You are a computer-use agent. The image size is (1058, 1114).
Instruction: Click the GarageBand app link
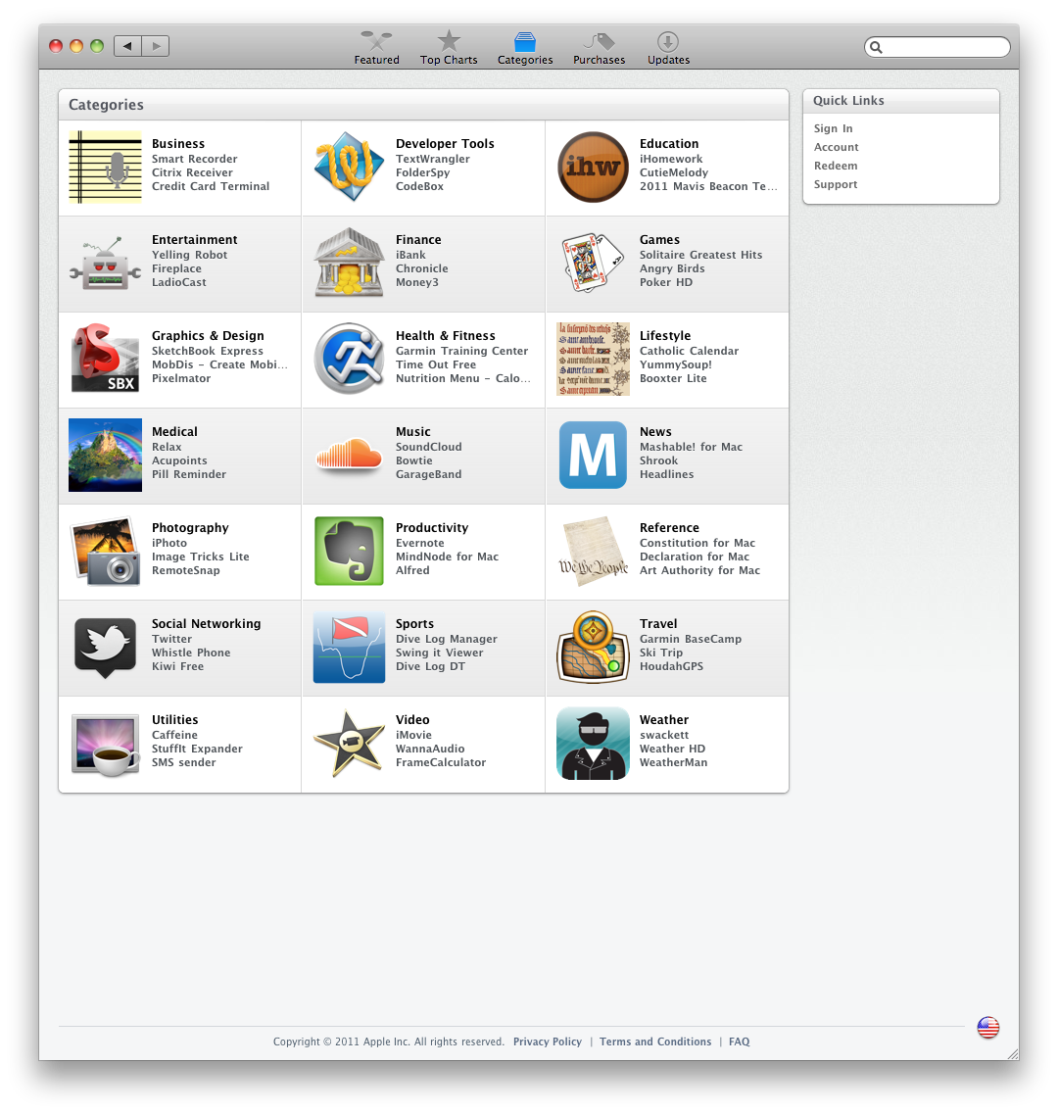tap(428, 474)
